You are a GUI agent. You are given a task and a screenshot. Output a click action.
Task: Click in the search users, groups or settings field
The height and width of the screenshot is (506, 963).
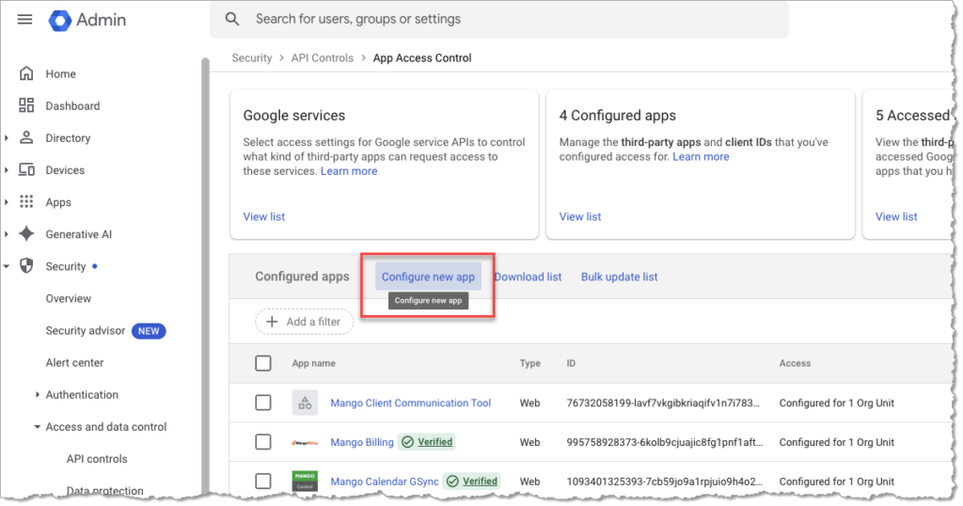[498, 20]
